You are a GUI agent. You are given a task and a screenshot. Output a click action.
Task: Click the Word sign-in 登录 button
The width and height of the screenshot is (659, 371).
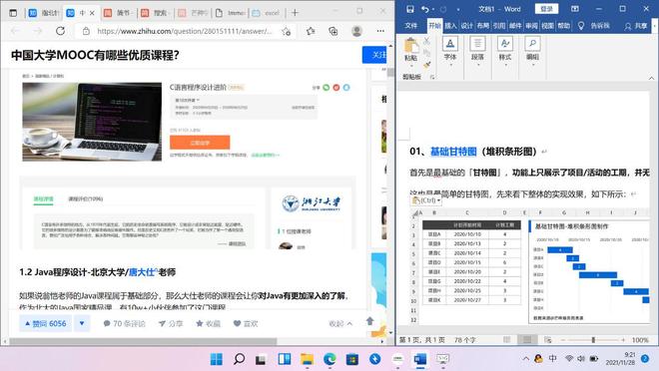(x=546, y=9)
